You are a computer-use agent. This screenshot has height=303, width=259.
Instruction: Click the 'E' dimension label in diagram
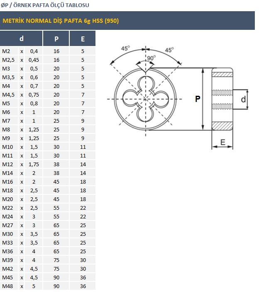223,142
